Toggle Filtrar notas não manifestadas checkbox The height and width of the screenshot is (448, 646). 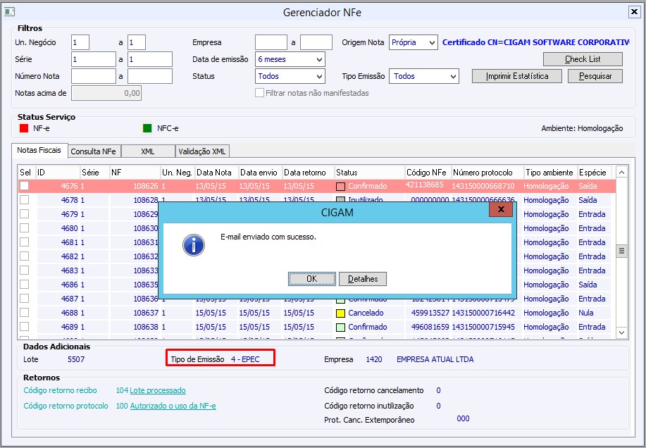[259, 93]
